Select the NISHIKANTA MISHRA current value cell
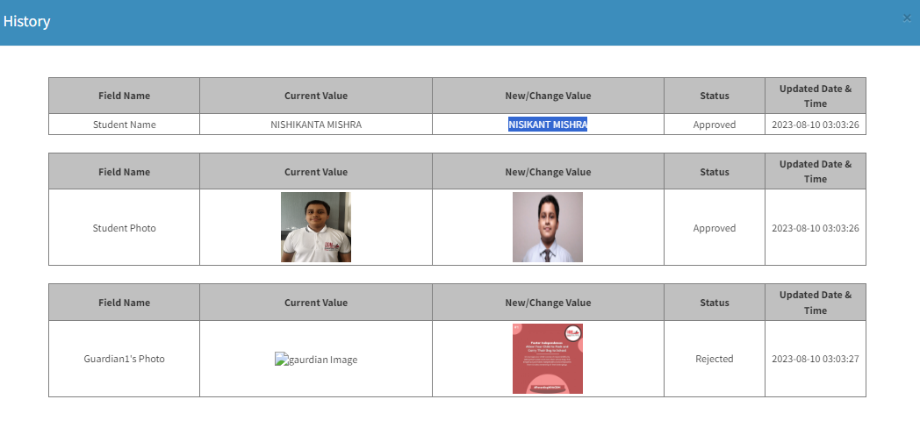 (316, 125)
